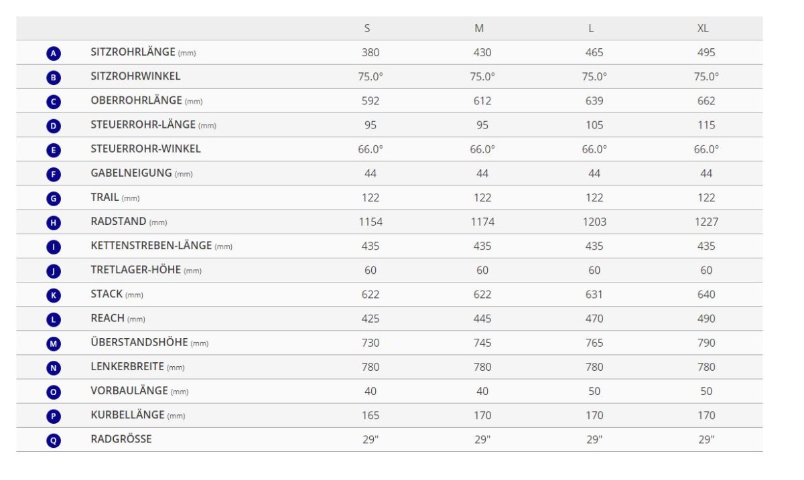Select the K icon next to Stack
The width and height of the screenshot is (804, 480).
click(x=54, y=295)
